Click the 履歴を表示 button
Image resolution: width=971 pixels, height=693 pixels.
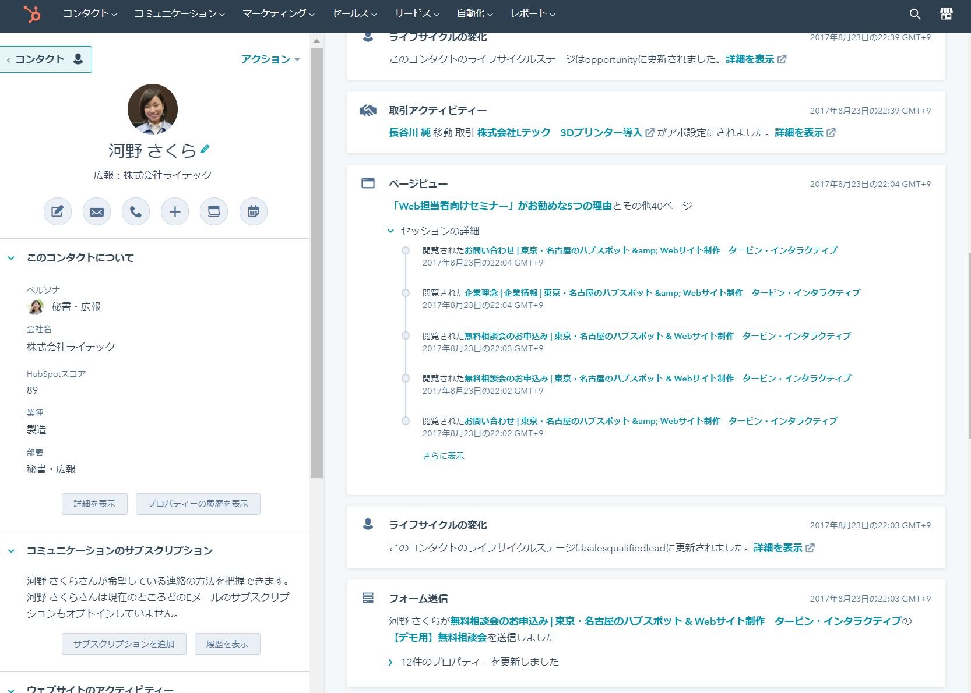click(x=227, y=644)
